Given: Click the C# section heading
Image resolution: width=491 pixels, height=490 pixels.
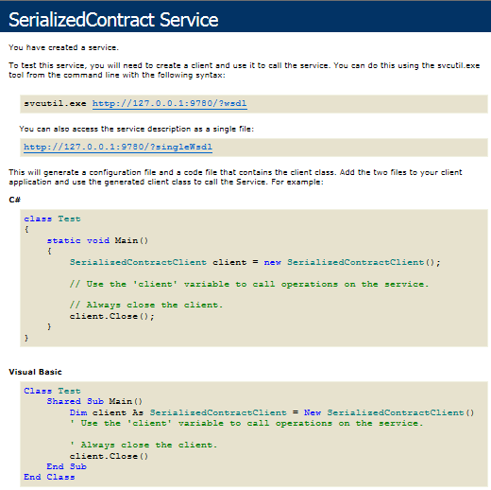Looking at the screenshot, I should [x=14, y=200].
